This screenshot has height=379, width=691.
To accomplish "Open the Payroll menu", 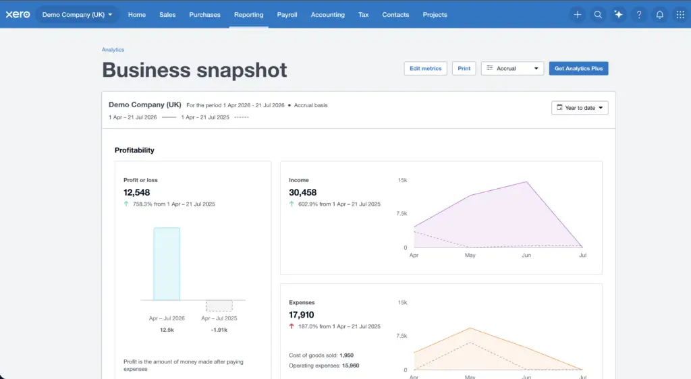I will click(287, 15).
